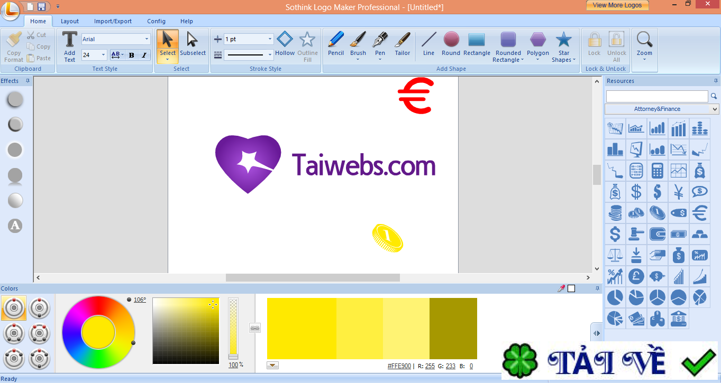Insert the yen symbol resource
Viewport: 721px width, 383px height.
tap(679, 192)
